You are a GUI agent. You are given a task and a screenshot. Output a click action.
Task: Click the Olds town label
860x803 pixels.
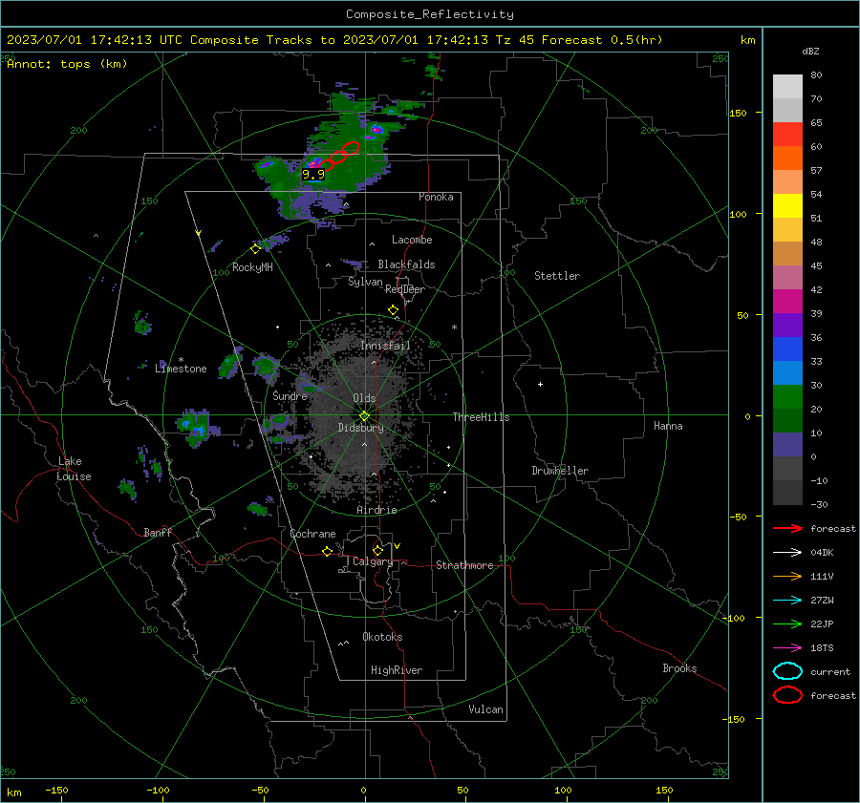pos(364,398)
